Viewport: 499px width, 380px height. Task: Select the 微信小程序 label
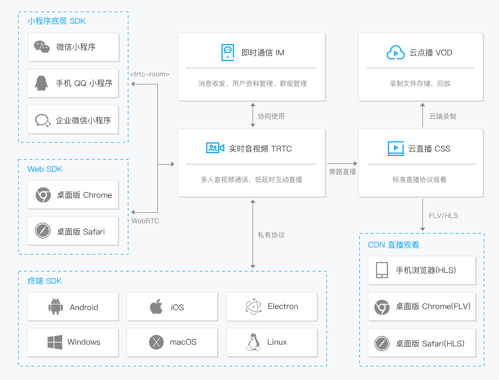tap(76, 47)
